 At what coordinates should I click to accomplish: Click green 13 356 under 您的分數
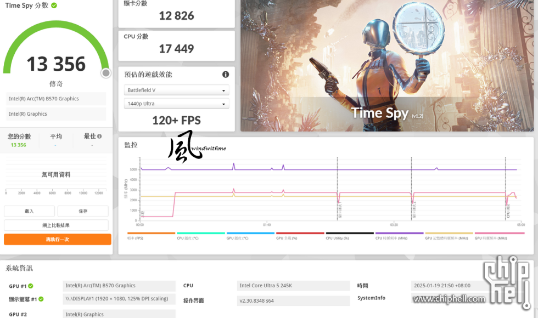click(x=18, y=145)
